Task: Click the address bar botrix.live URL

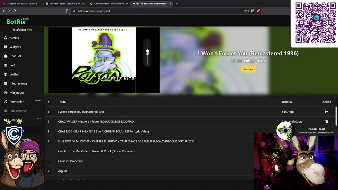Action: coord(94,11)
